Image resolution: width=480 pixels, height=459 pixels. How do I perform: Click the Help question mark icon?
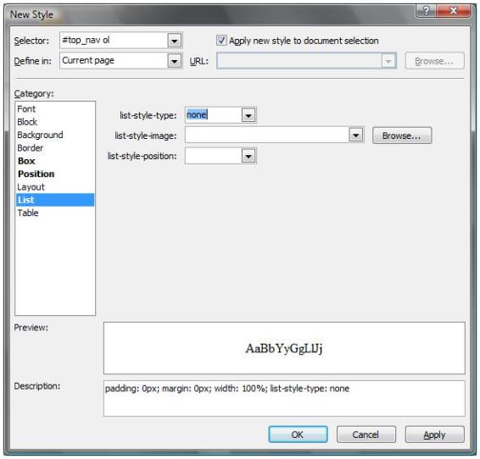(426, 11)
